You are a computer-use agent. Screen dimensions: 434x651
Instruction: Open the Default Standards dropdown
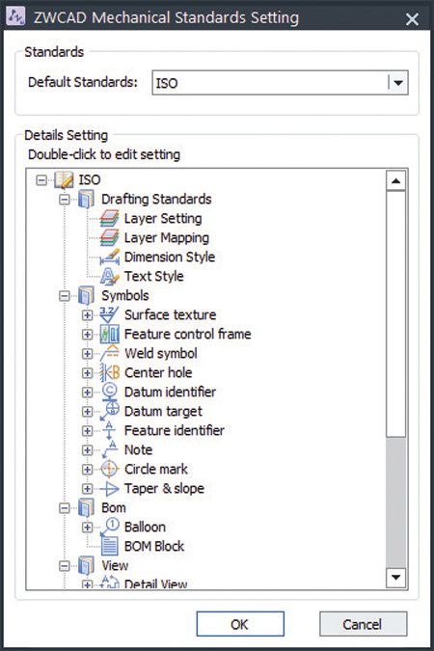tap(397, 83)
